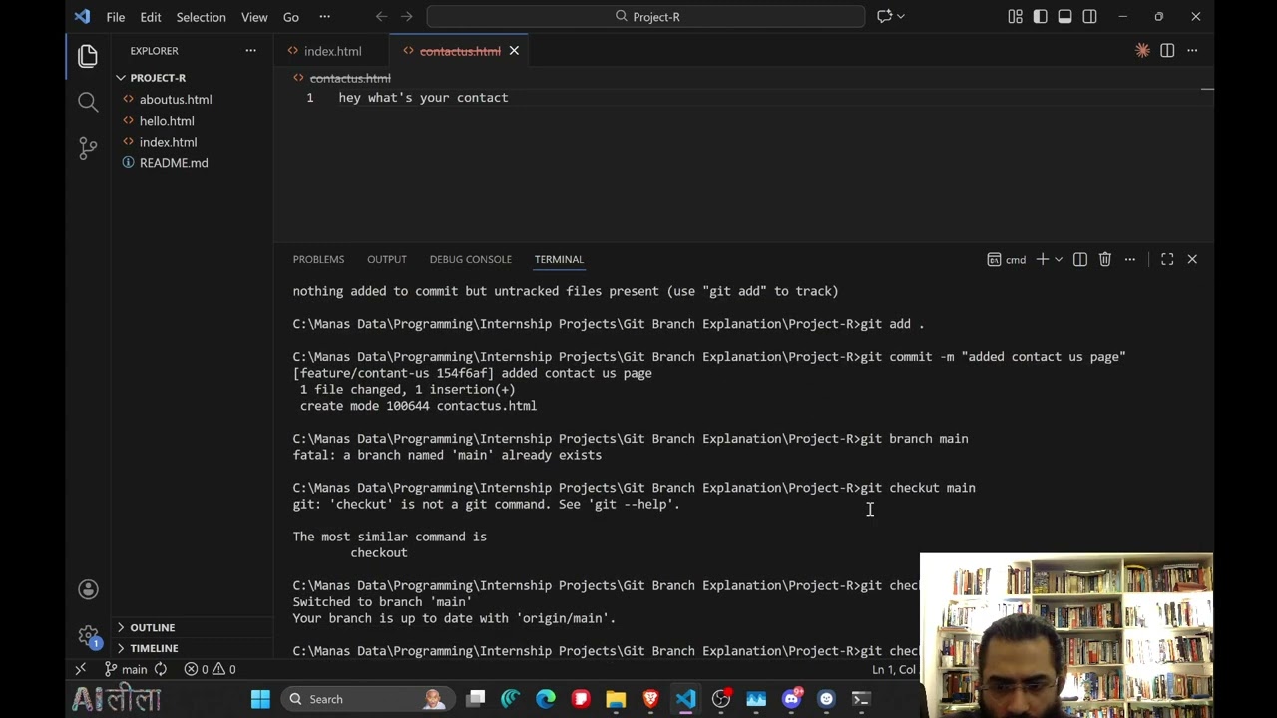The image size is (1277, 718).
Task: Open the View menu
Action: tap(254, 17)
